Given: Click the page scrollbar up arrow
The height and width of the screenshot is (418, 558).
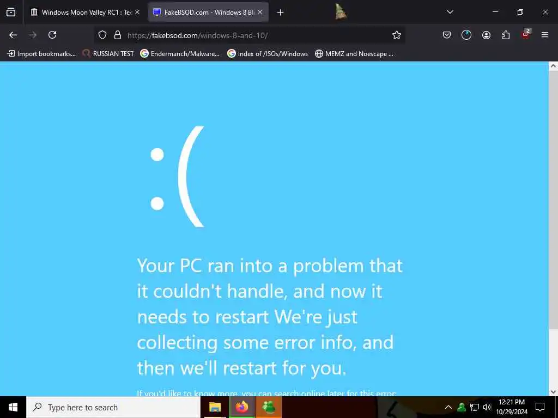Looking at the screenshot, I should pos(553,66).
